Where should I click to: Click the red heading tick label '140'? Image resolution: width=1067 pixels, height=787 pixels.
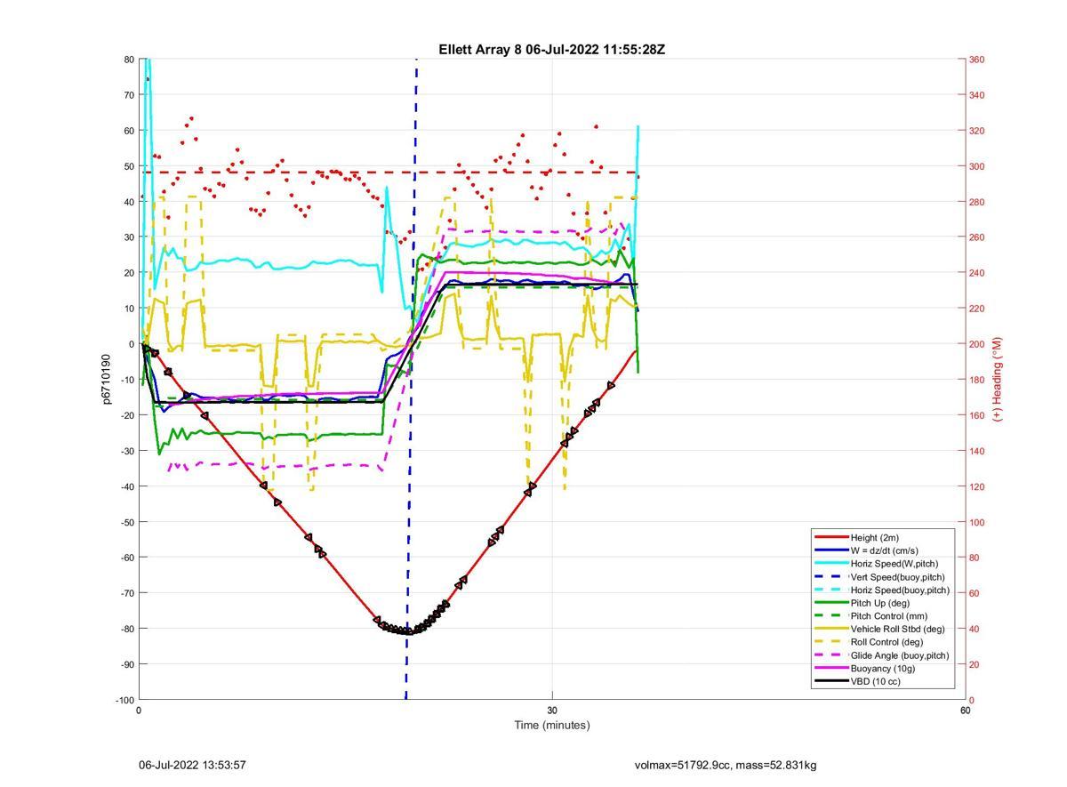[x=976, y=451]
